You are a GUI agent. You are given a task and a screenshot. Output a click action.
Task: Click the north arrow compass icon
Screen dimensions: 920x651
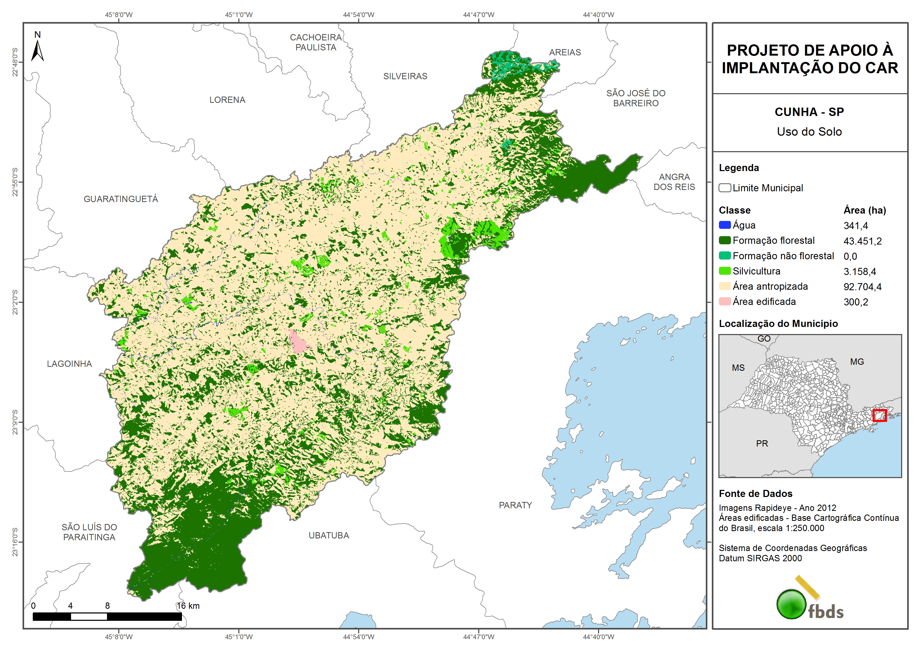[37, 50]
